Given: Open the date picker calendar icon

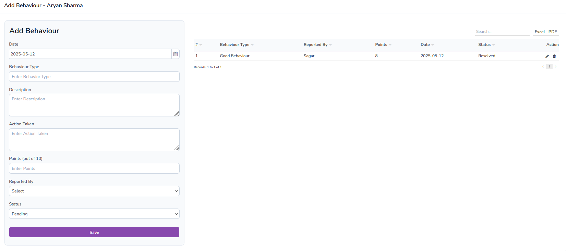Looking at the screenshot, I should [176, 54].
